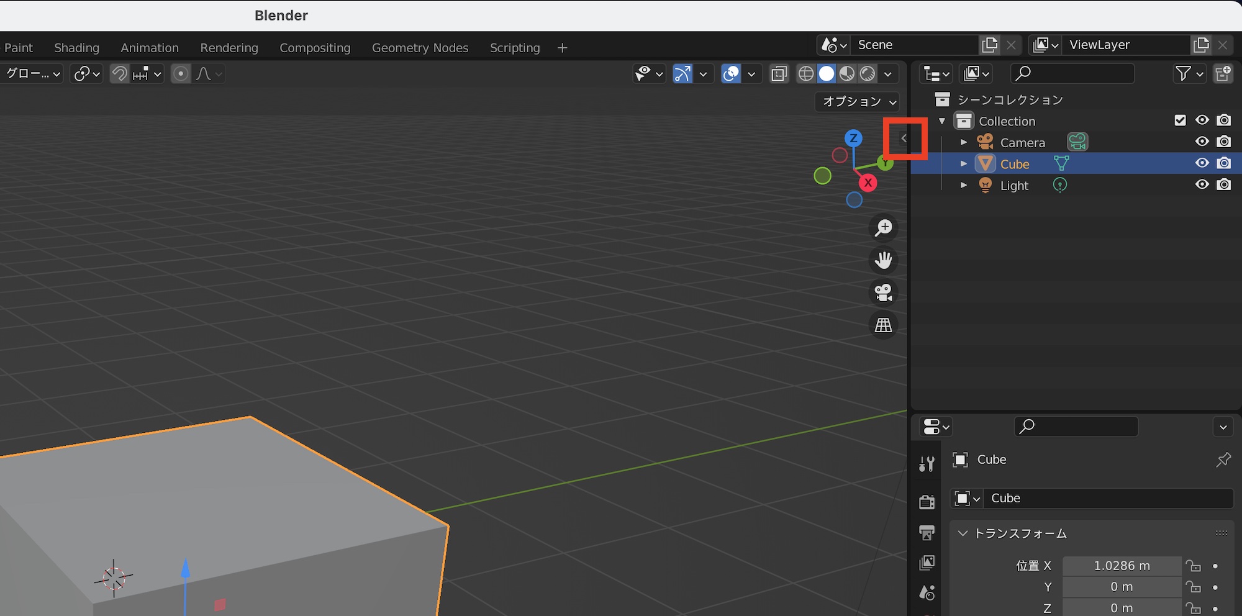The width and height of the screenshot is (1242, 616).
Task: Pin the Cube properties panel
Action: pos(1223,460)
